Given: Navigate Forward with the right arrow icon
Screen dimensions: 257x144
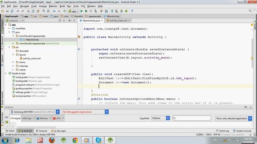Looking at the screenshot, I should point(59,11).
